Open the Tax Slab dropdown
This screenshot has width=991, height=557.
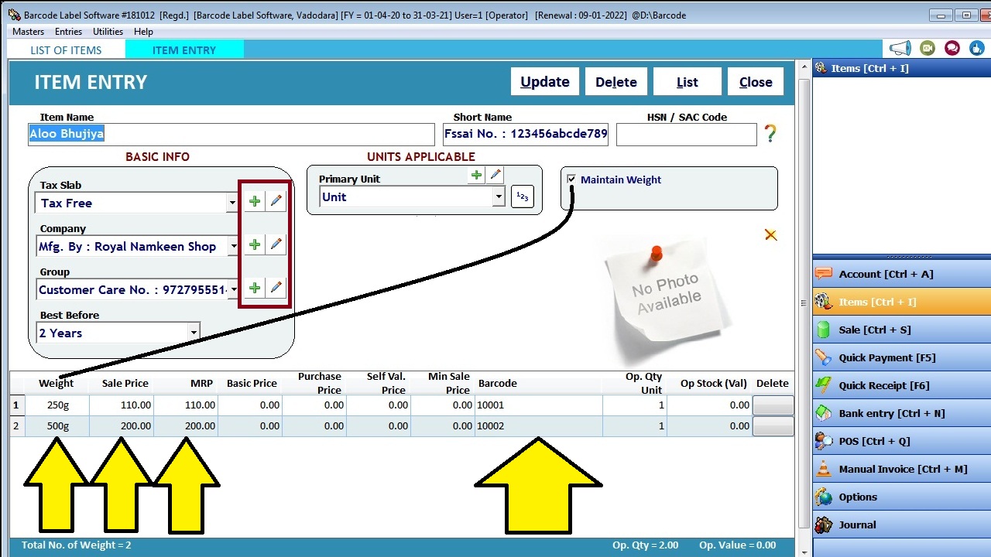pos(231,203)
